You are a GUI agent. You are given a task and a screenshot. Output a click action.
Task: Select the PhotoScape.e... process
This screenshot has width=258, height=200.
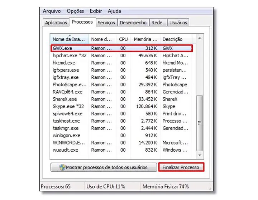pos(121,84)
